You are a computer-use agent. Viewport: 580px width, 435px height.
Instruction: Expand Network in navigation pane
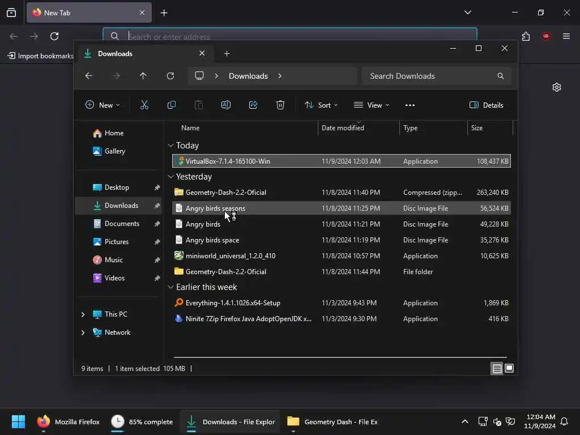(83, 332)
